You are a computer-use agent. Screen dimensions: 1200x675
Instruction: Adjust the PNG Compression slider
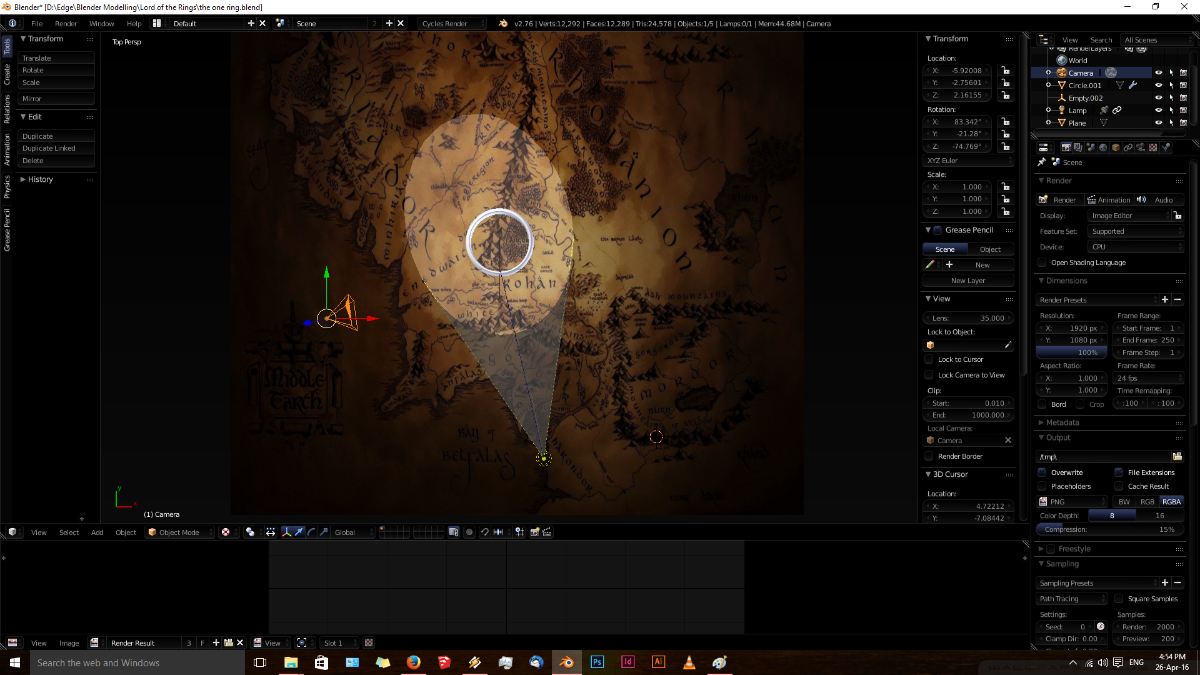[1109, 529]
